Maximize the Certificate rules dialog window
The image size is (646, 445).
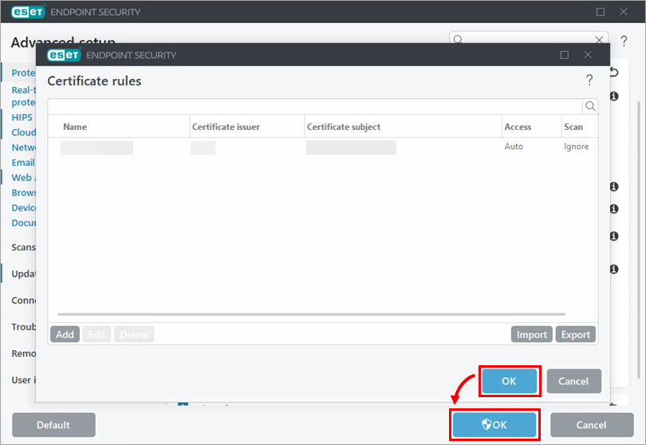pyautogui.click(x=565, y=55)
